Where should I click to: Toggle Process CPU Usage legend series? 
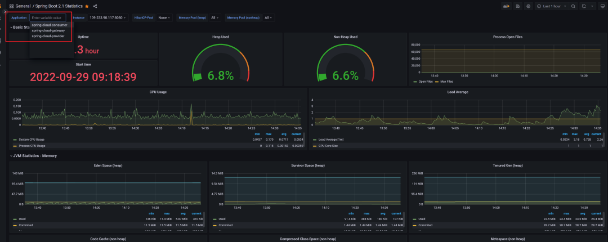(x=32, y=145)
